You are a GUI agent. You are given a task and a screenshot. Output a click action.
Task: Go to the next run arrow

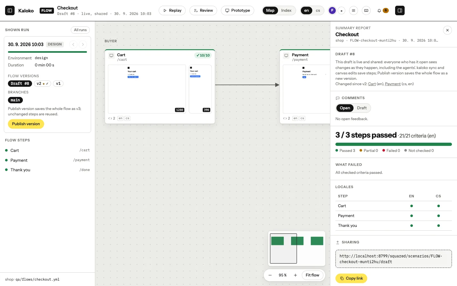tap(83, 44)
